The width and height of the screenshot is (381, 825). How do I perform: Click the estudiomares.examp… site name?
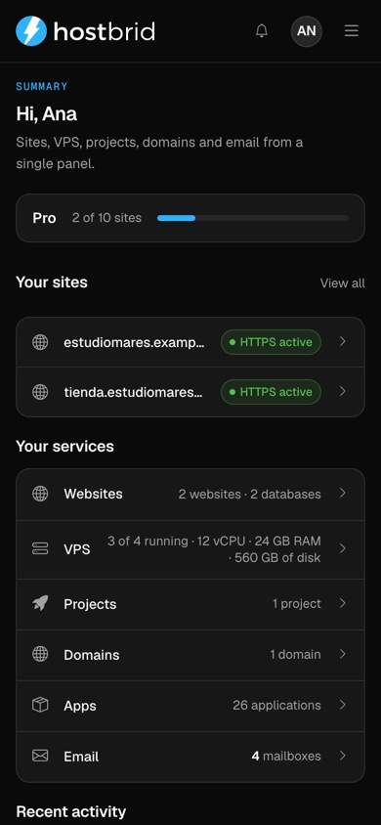click(135, 342)
